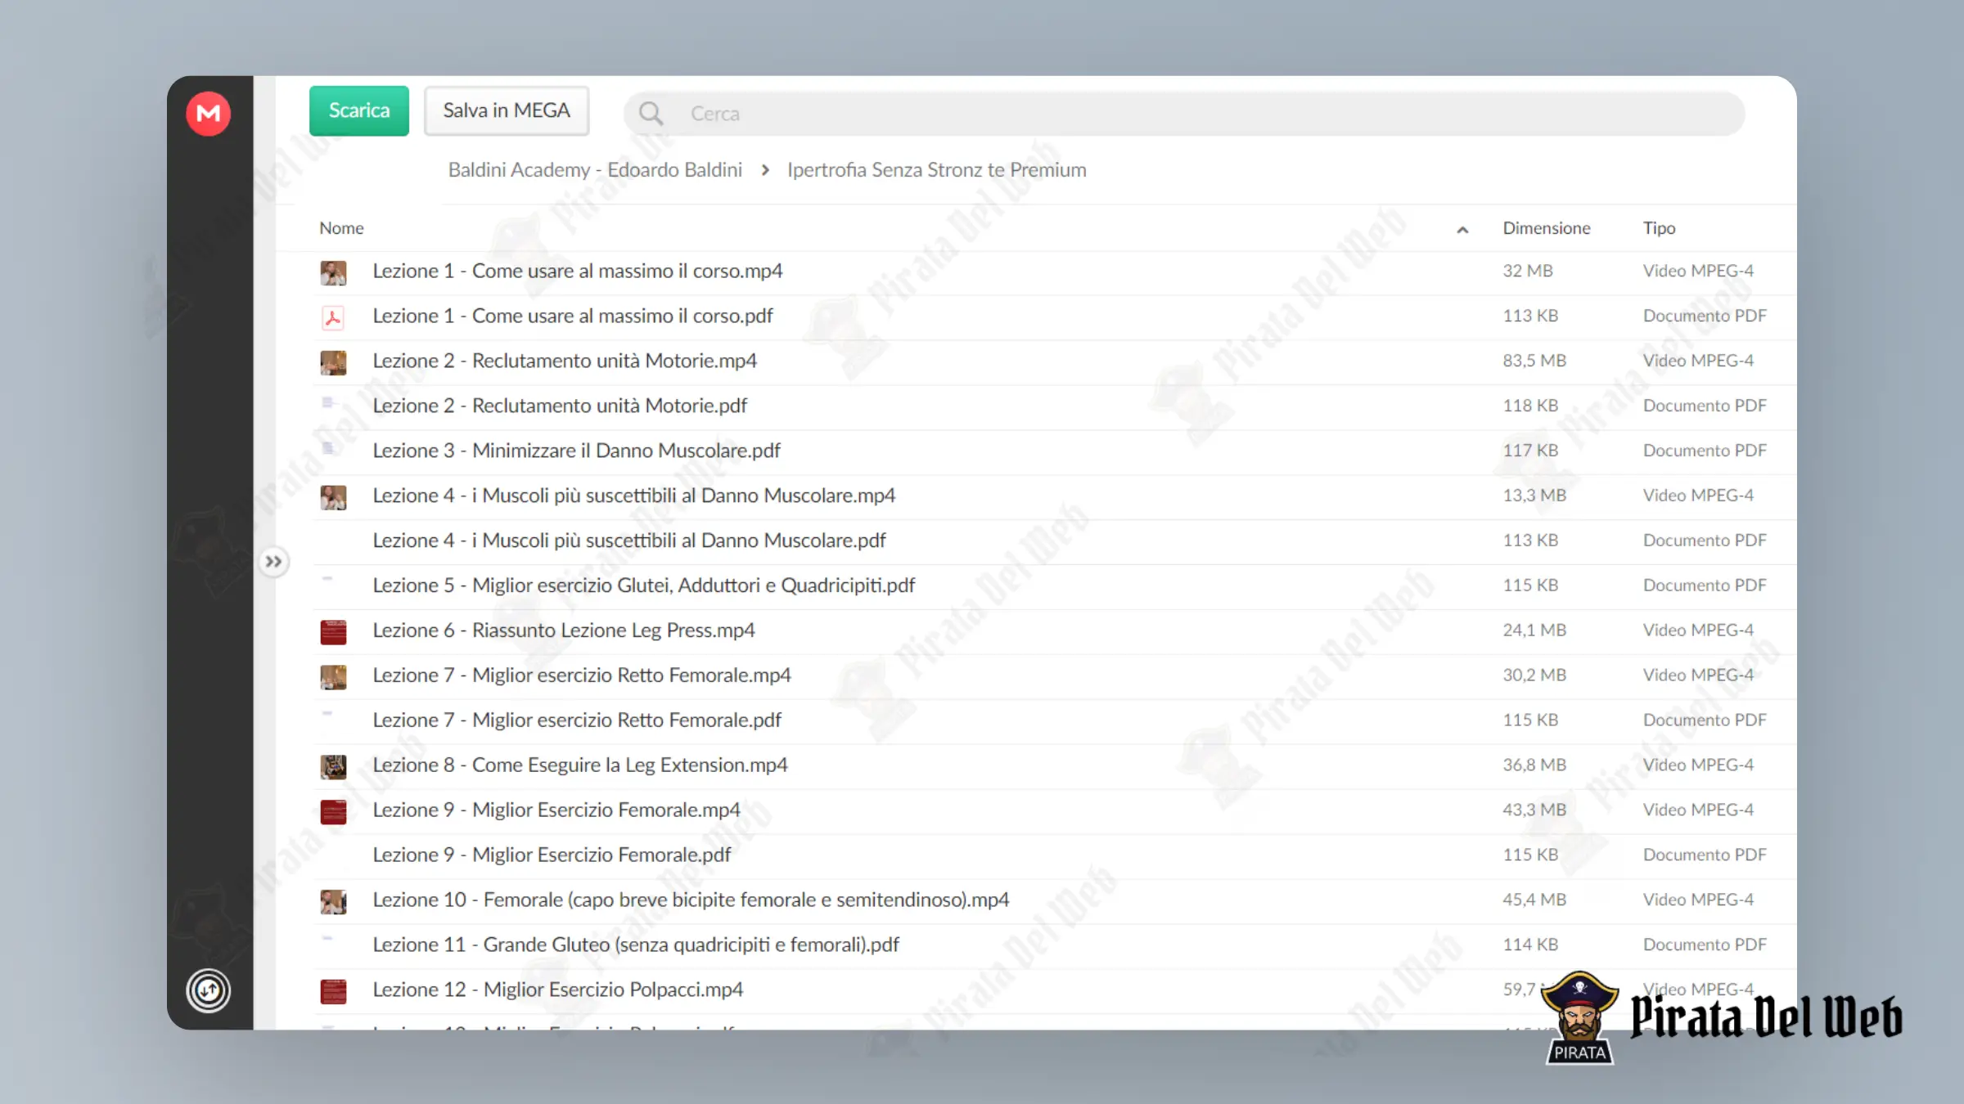Image resolution: width=1964 pixels, height=1104 pixels.
Task: Select Lezione 4 Muscoli suscettibili Danno Muscolare.mp4 name
Action: click(x=633, y=496)
